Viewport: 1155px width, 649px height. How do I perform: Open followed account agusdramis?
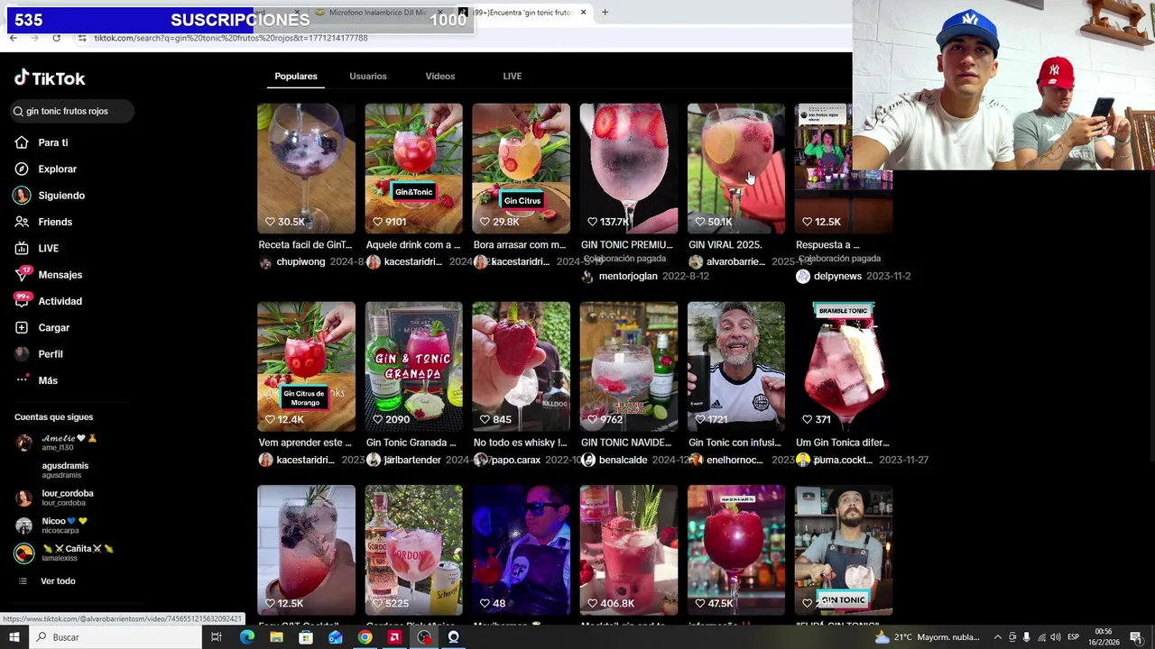(x=65, y=471)
